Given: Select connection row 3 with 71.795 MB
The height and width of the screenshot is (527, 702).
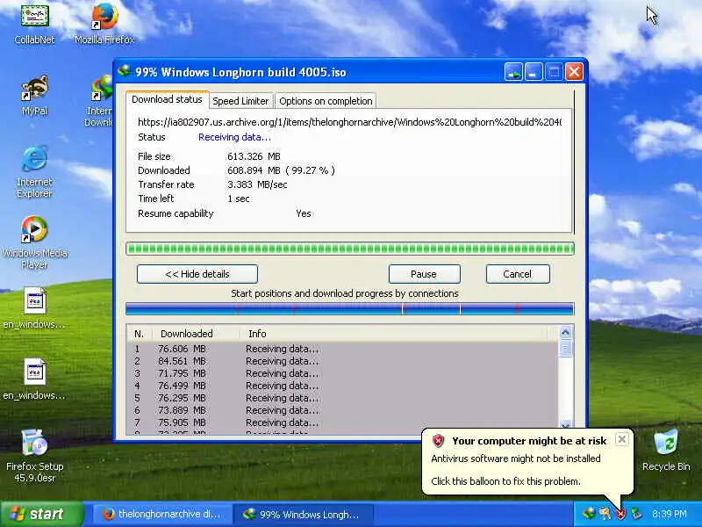Looking at the screenshot, I should tap(342, 373).
